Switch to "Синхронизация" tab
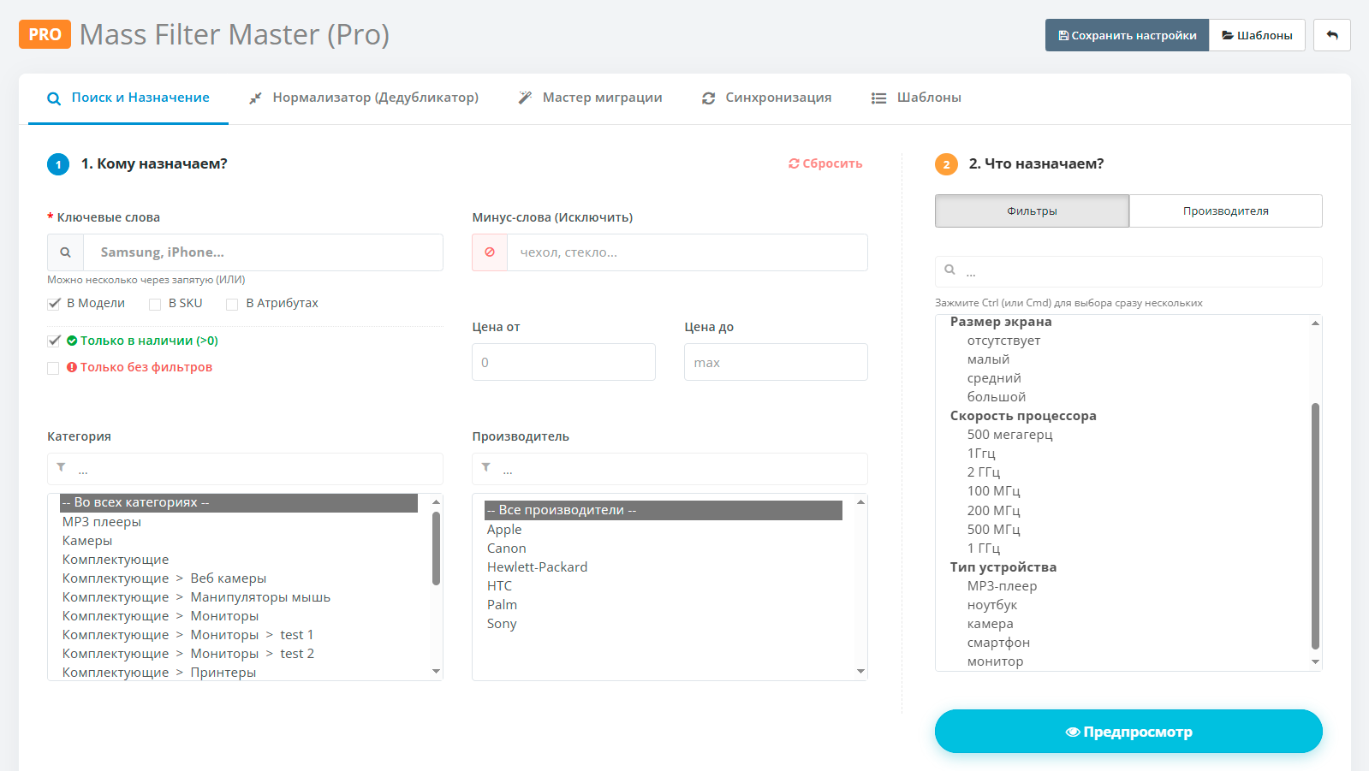This screenshot has width=1369, height=771. 766,98
